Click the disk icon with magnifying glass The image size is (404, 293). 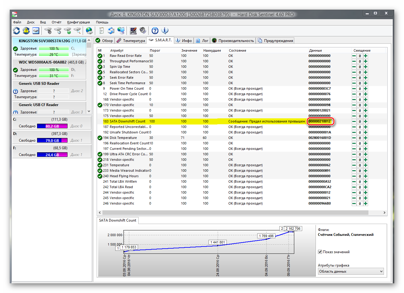click(77, 31)
